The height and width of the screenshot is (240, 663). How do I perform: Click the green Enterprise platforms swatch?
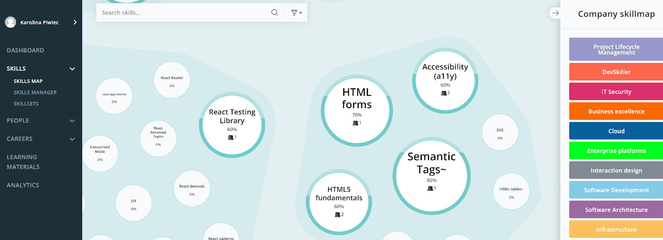pyautogui.click(x=616, y=151)
